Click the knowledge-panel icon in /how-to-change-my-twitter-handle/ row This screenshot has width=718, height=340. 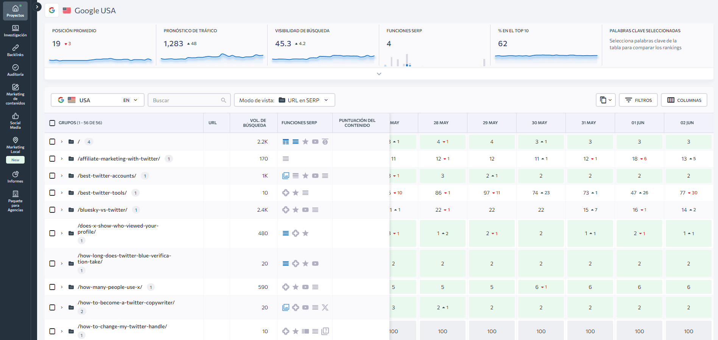[x=325, y=331]
